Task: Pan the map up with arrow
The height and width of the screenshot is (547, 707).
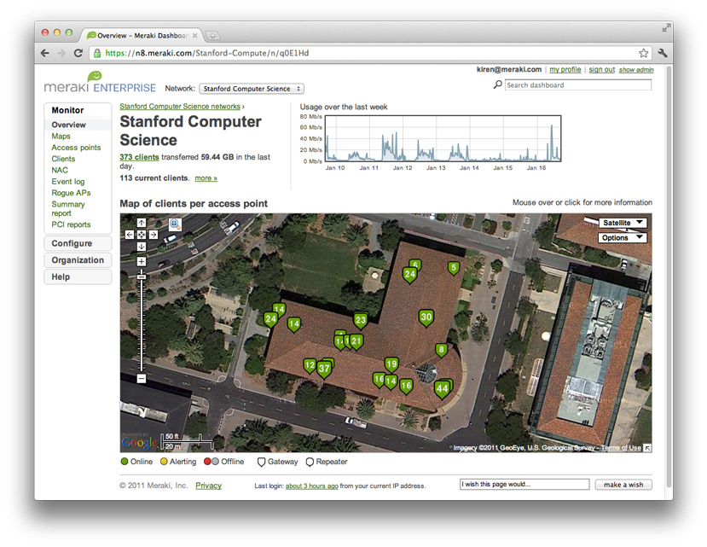Action: [x=142, y=223]
